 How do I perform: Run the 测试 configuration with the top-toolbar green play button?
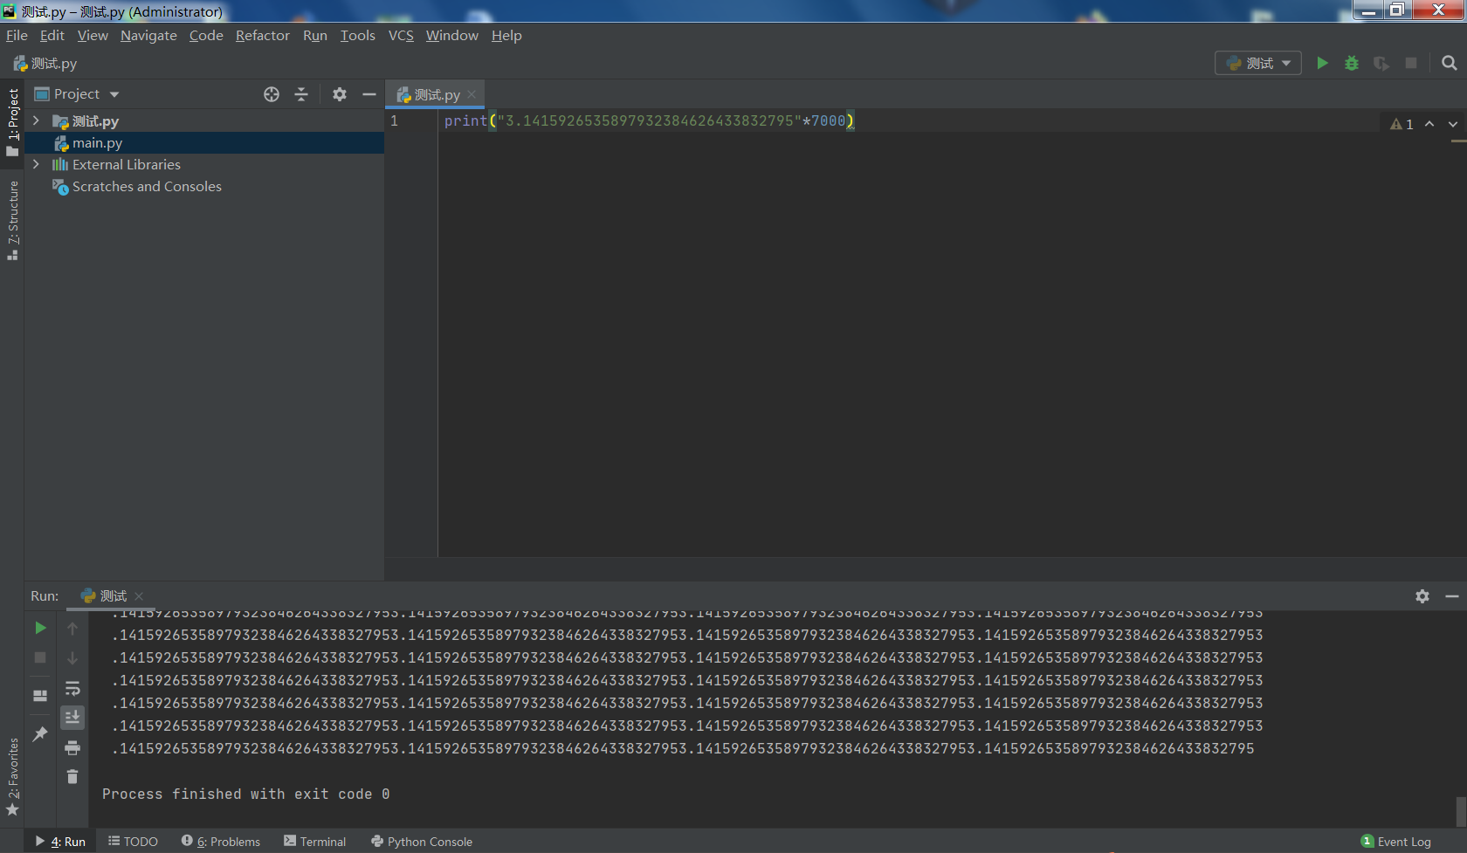tap(1322, 63)
